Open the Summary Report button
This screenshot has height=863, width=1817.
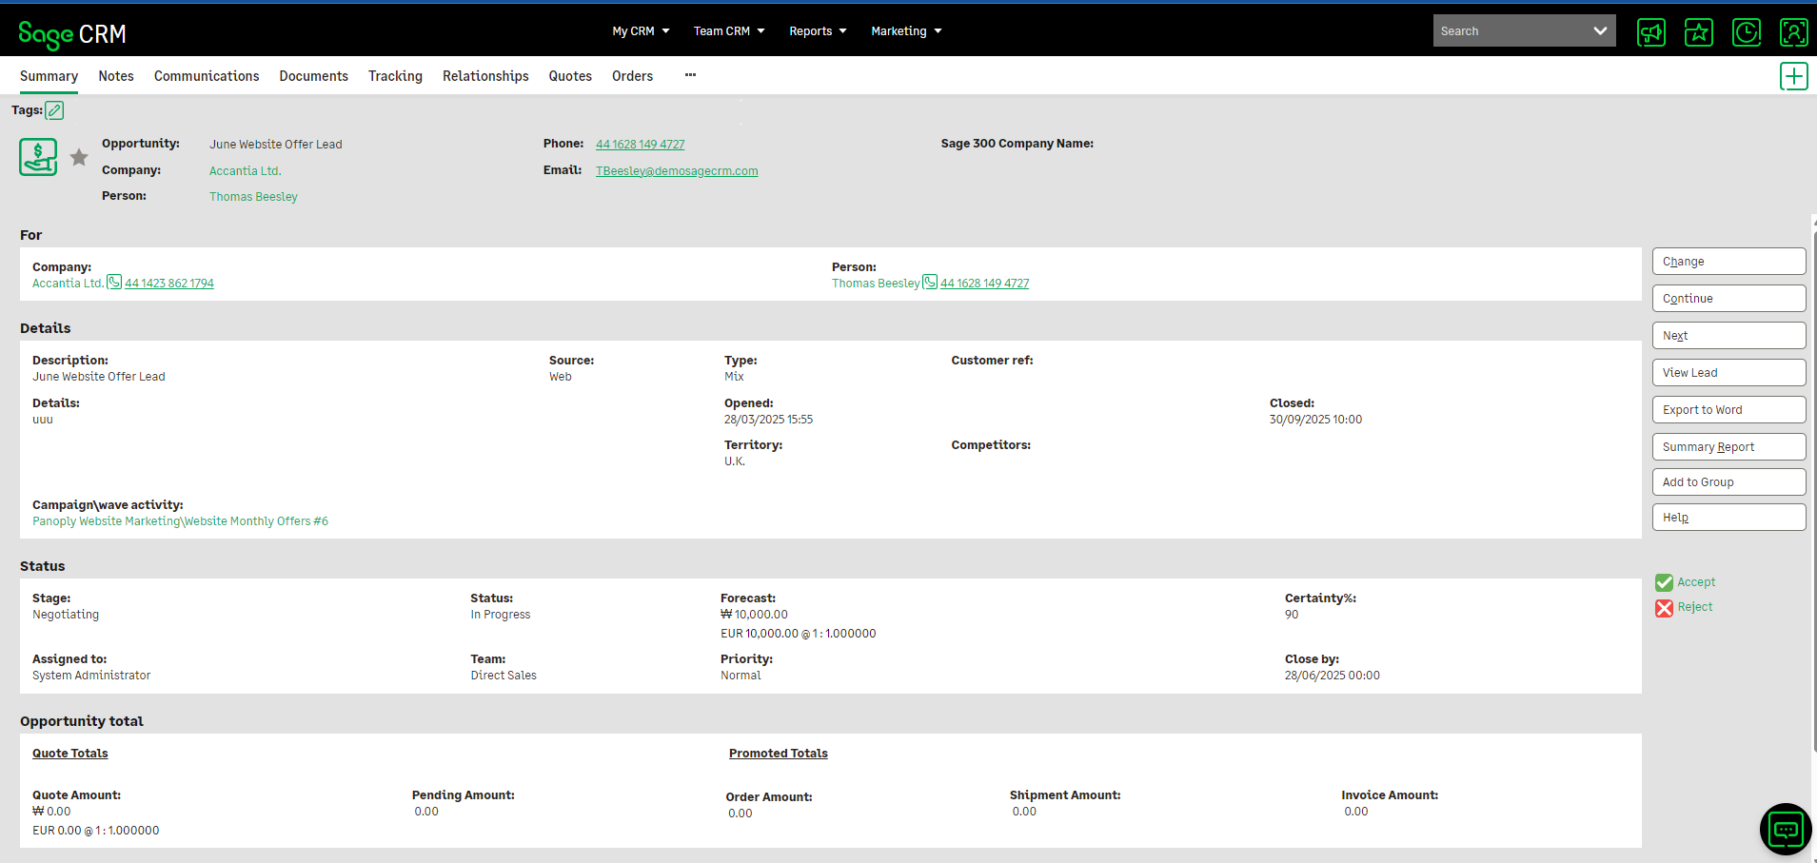coord(1728,447)
